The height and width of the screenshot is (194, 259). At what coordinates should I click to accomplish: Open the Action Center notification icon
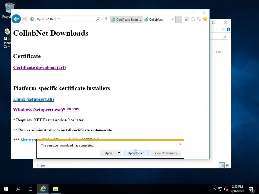click(x=251, y=189)
